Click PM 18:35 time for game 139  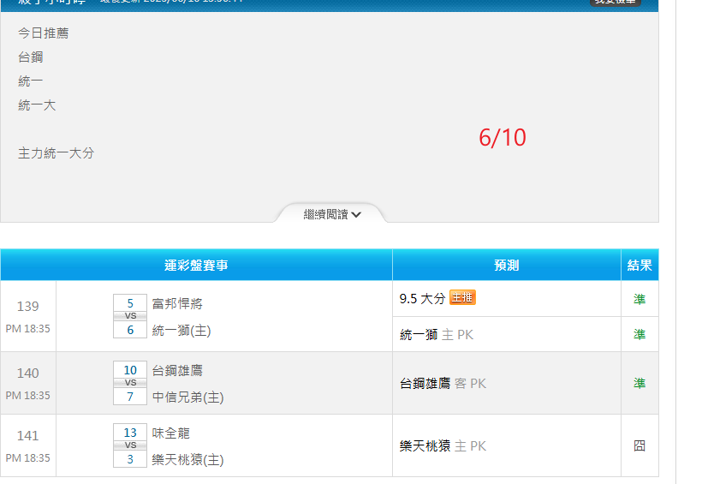(27, 329)
